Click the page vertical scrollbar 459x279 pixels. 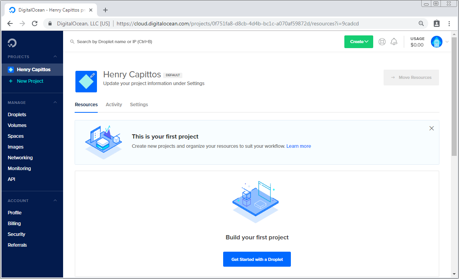coord(454,97)
